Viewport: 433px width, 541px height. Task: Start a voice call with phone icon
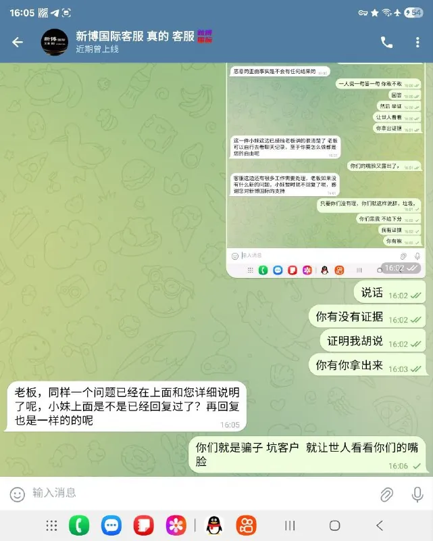[386, 42]
